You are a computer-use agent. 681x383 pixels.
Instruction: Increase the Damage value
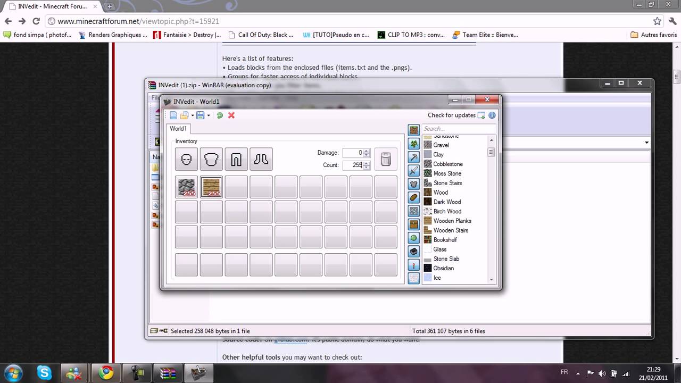366,151
